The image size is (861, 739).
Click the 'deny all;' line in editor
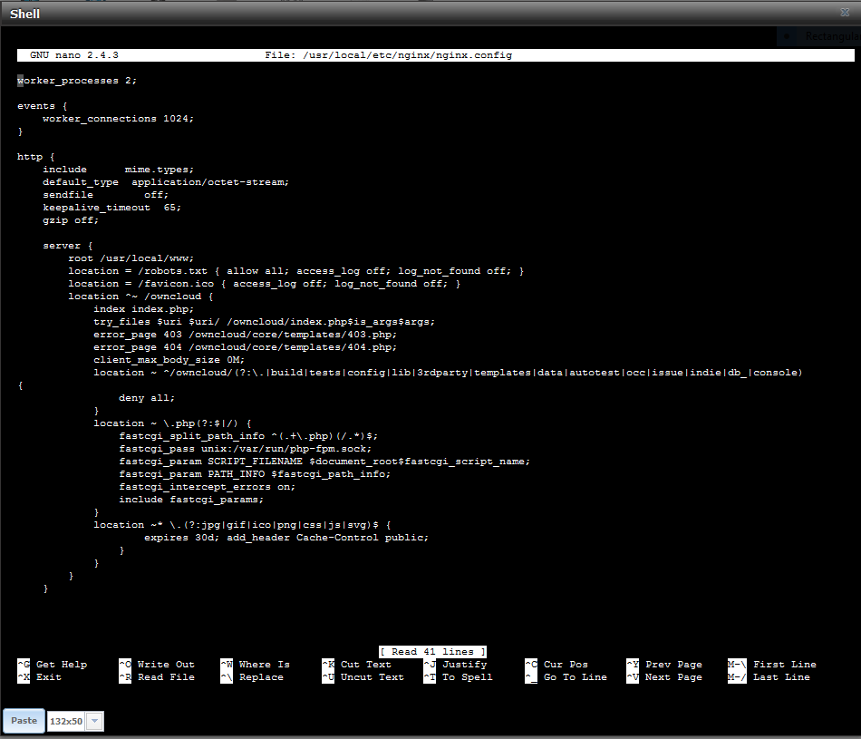(146, 398)
